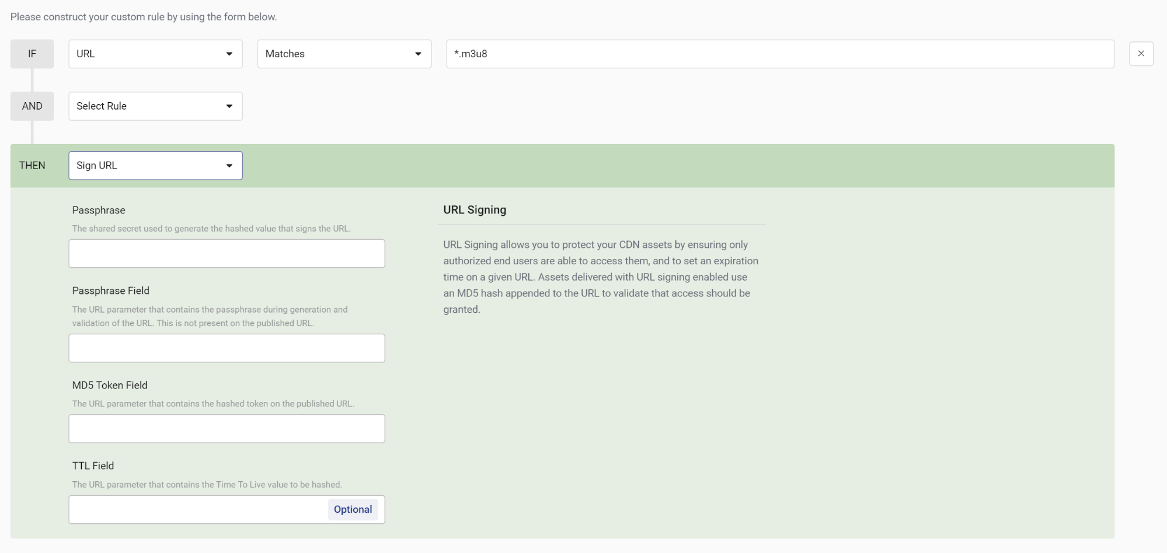Click the 'shared secret' helper text

pyautogui.click(x=211, y=229)
